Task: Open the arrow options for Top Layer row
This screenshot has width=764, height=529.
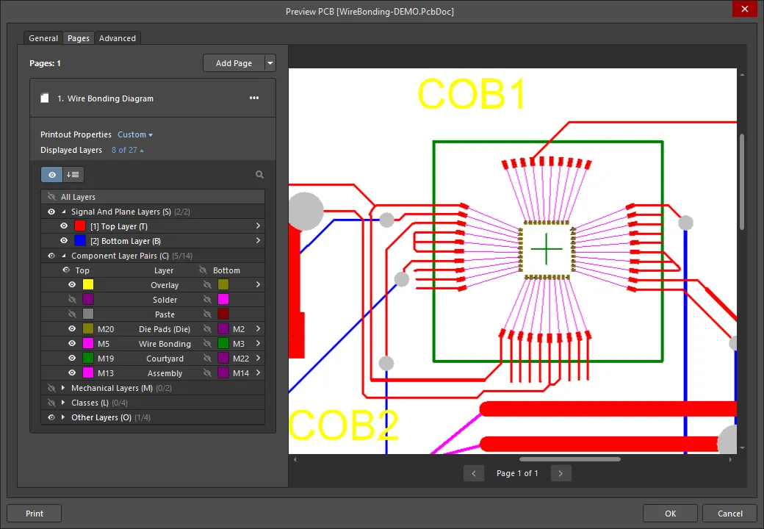Action: [258, 226]
